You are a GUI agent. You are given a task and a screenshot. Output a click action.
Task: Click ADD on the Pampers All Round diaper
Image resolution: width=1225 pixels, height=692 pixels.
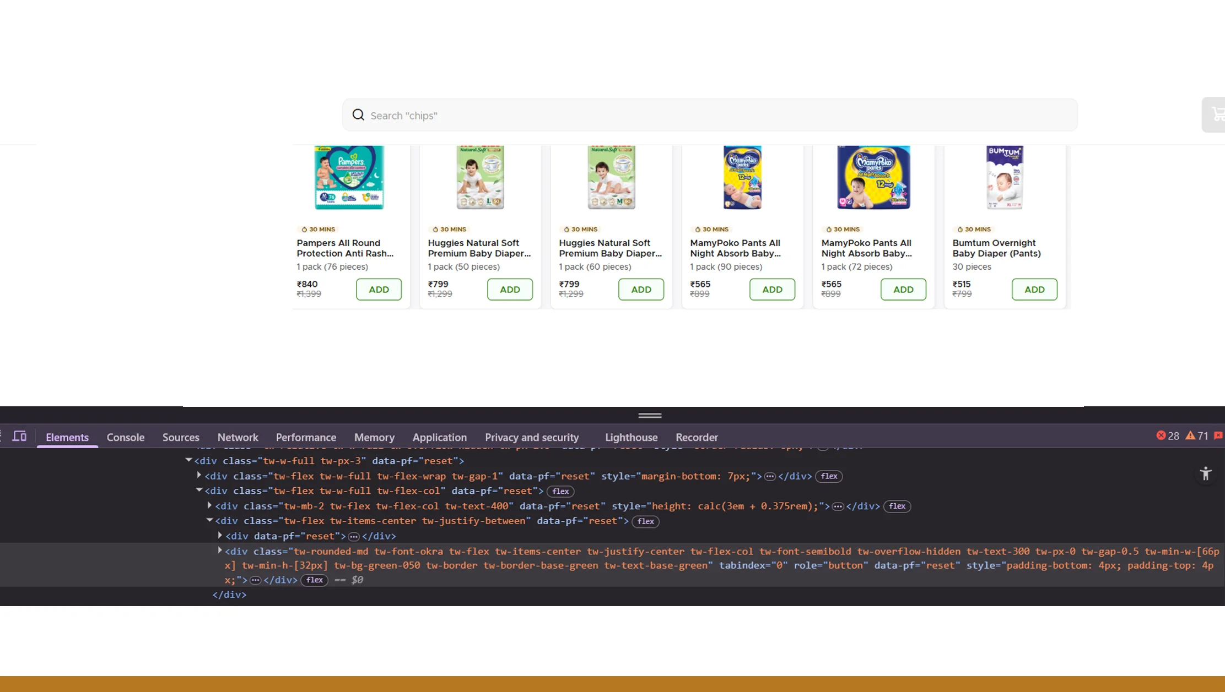point(379,289)
